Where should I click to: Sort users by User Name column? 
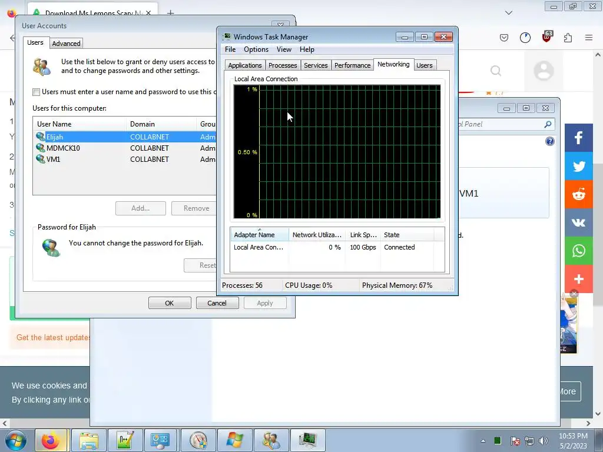click(79, 124)
